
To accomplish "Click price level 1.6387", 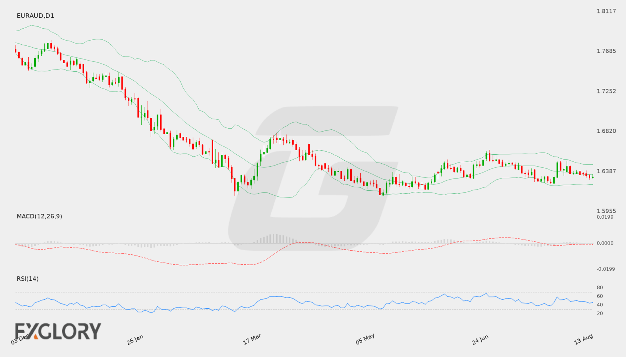I will pos(606,171).
